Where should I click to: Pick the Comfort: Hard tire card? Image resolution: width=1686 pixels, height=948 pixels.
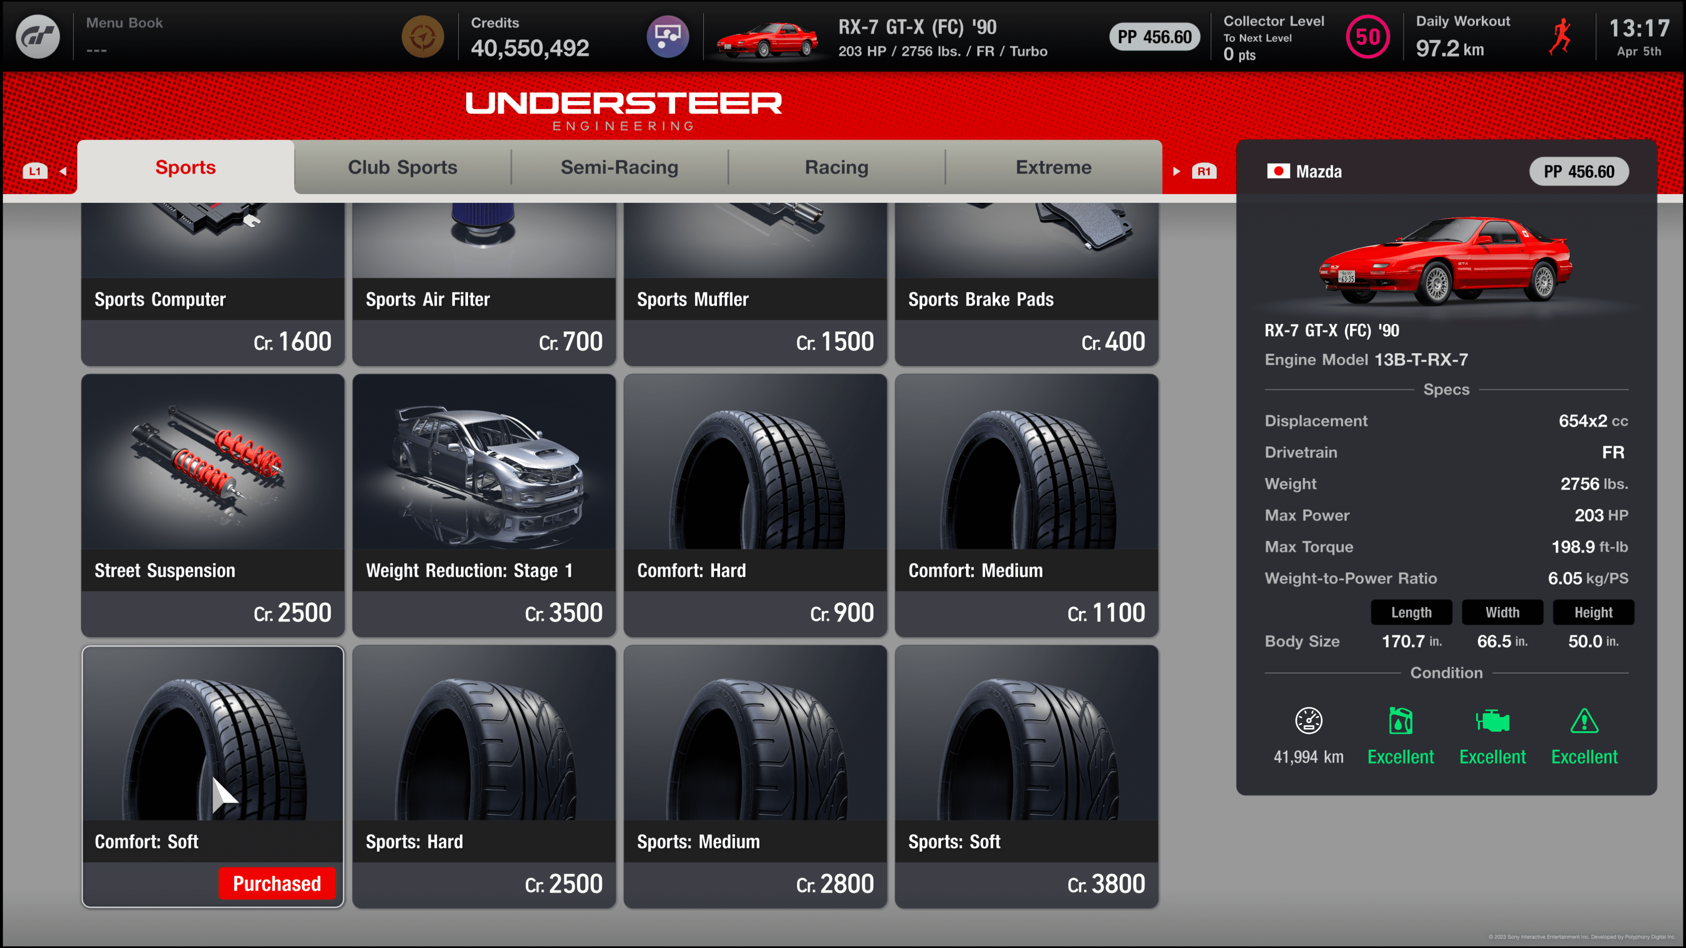coord(755,505)
